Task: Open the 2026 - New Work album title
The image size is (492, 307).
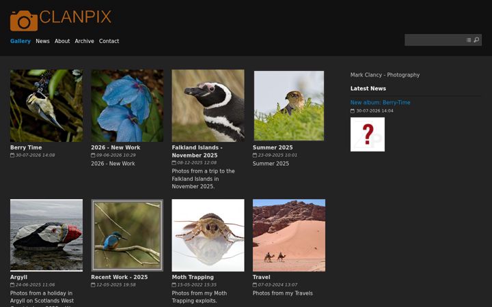Action: coord(115,147)
